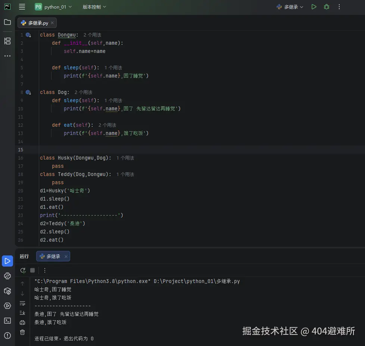Screen dimensions: 365x346
Task: Rerun the program with rerun icon
Action: tap(23, 270)
